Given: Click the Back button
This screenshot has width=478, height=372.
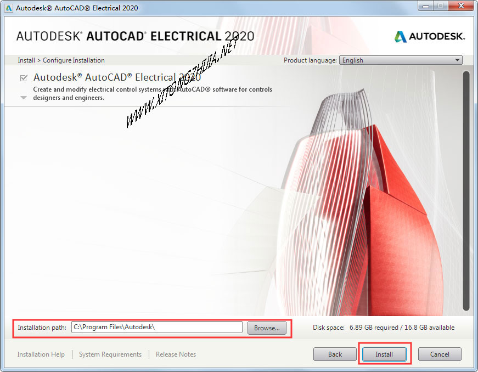Looking at the screenshot, I should pyautogui.click(x=335, y=354).
